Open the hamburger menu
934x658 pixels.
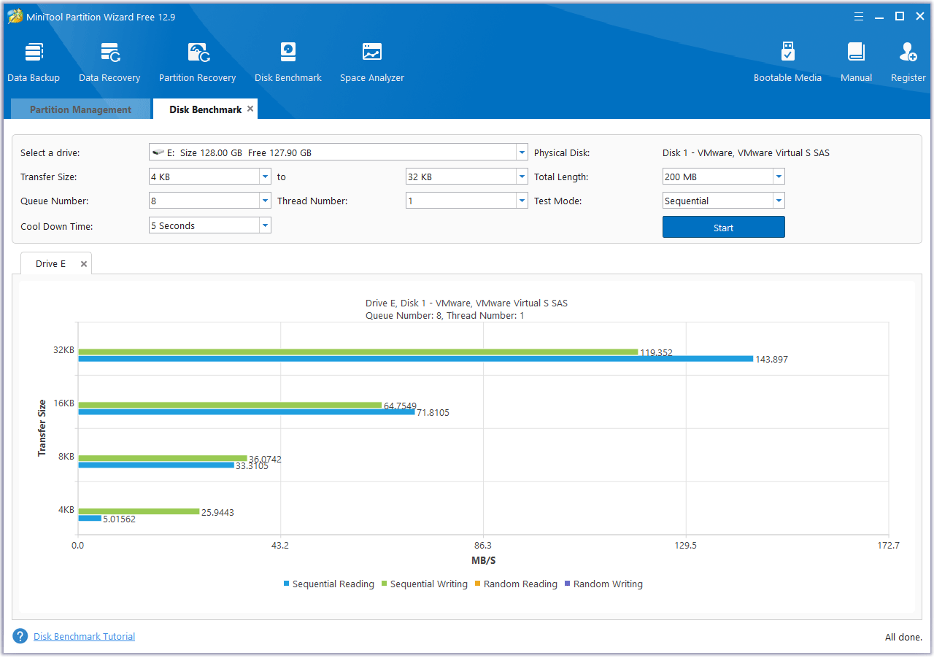[x=858, y=16]
